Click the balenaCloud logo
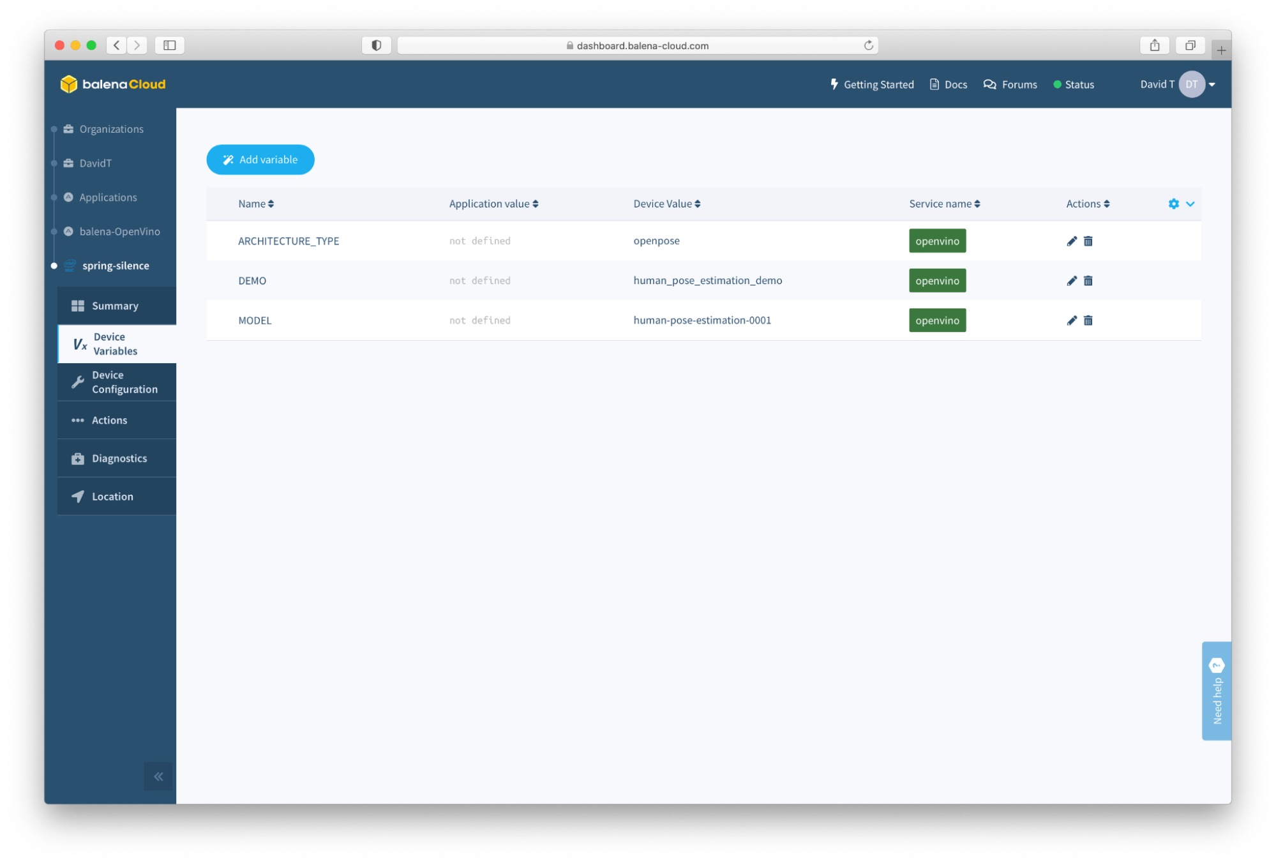The width and height of the screenshot is (1276, 863). (113, 84)
